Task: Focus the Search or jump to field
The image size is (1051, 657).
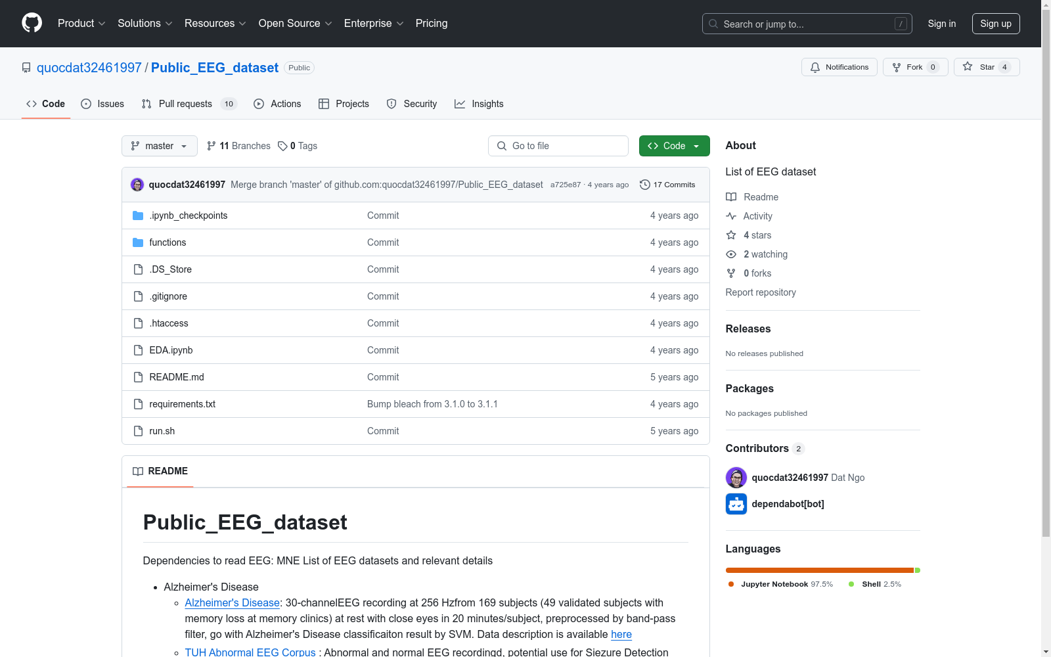Action: (x=807, y=24)
